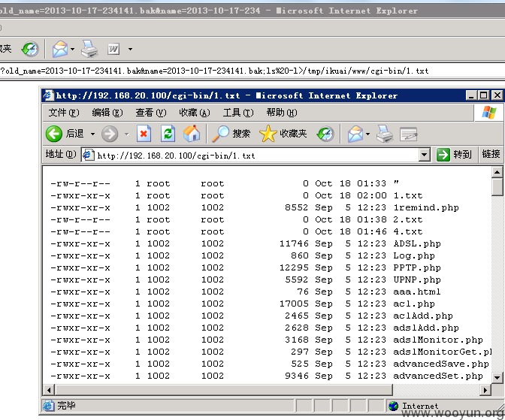The image size is (505, 420).
Task: Stop loading with the red X icon
Action: click(144, 134)
